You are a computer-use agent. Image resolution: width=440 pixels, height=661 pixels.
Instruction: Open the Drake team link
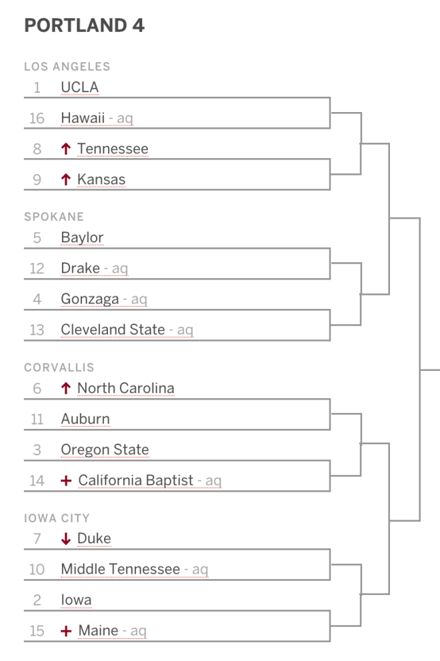[81, 268]
